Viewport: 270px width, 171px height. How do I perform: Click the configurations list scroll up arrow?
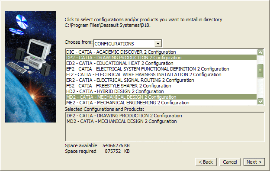pyautogui.click(x=260, y=52)
